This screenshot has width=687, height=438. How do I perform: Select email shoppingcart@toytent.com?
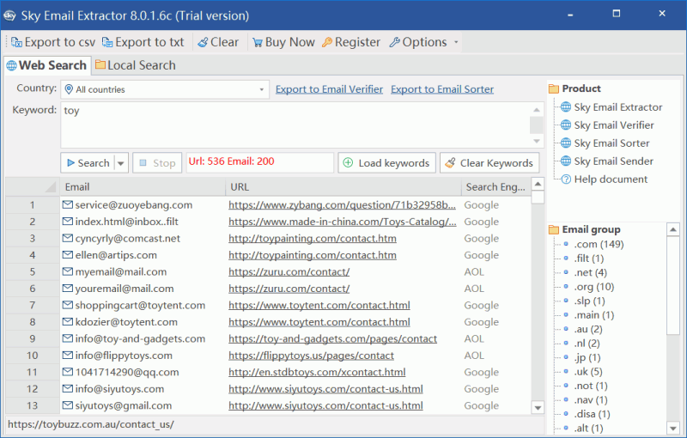[x=140, y=305]
